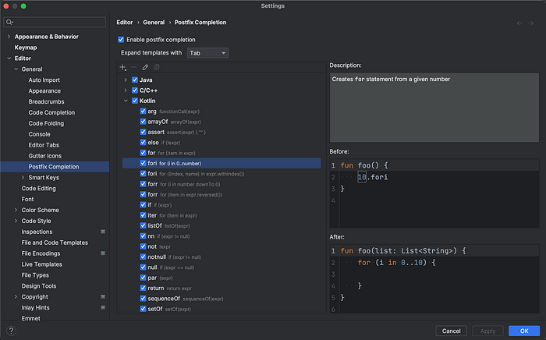The height and width of the screenshot is (340, 546).
Task: Collapse the Kotlin template group
Action: tap(125, 101)
